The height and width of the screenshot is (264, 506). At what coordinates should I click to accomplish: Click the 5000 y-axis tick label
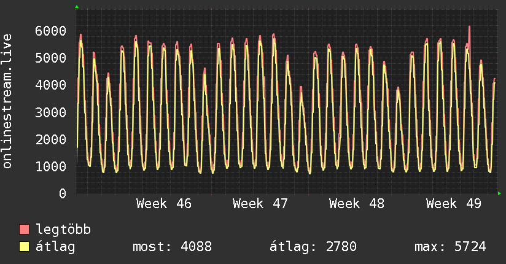coord(51,58)
